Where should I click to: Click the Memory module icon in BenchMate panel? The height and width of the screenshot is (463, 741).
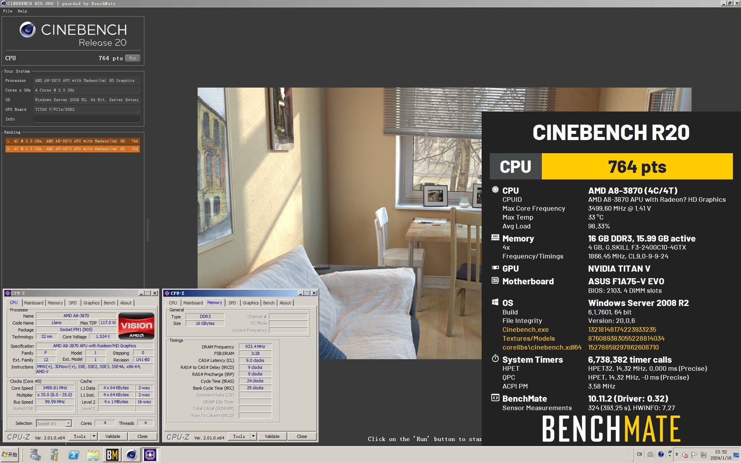pos(495,238)
